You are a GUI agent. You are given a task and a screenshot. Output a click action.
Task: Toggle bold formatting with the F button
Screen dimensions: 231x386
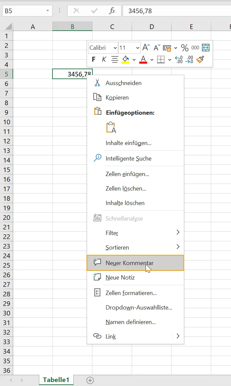coord(93,59)
